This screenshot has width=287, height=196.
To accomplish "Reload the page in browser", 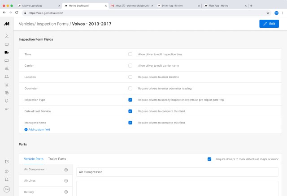I will click(x=17, y=13).
